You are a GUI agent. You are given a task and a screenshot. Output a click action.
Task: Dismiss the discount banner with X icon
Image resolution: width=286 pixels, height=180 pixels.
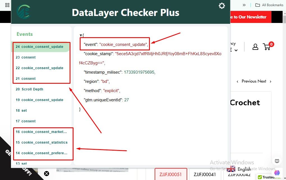click(x=47, y=174)
